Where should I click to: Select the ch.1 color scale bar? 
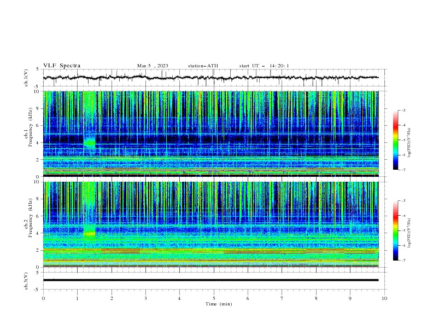tap(396, 140)
